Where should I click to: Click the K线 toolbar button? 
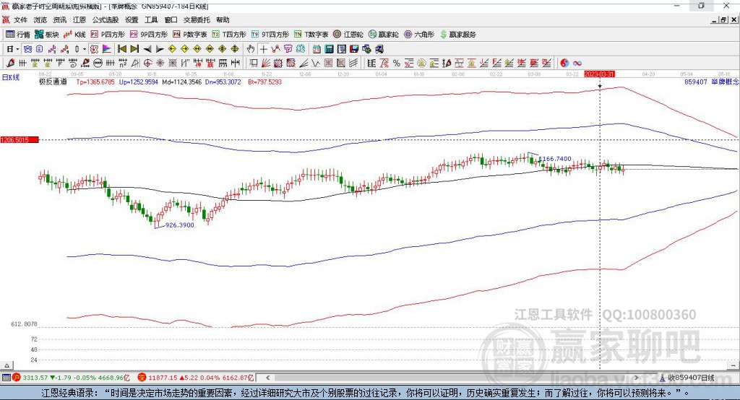[74, 35]
